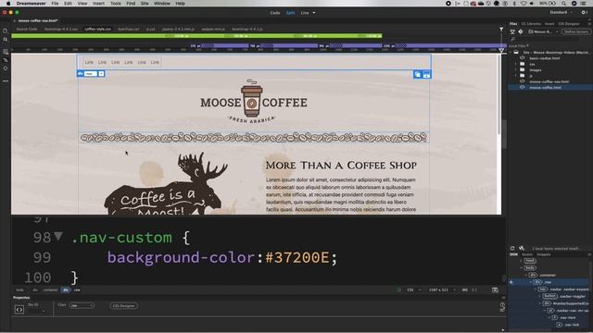Open the Site menu

click(145, 4)
